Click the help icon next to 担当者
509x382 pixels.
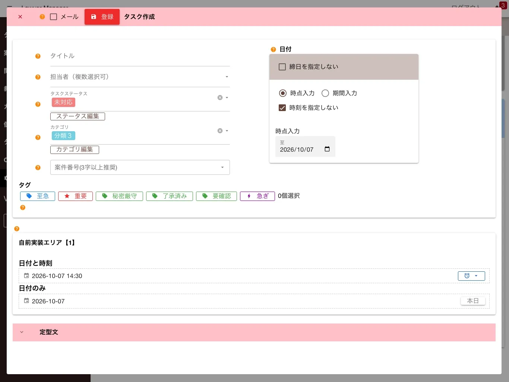click(38, 77)
